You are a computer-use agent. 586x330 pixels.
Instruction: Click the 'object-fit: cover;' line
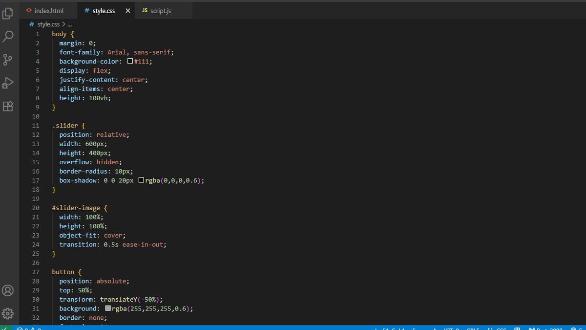pyautogui.click(x=93, y=235)
